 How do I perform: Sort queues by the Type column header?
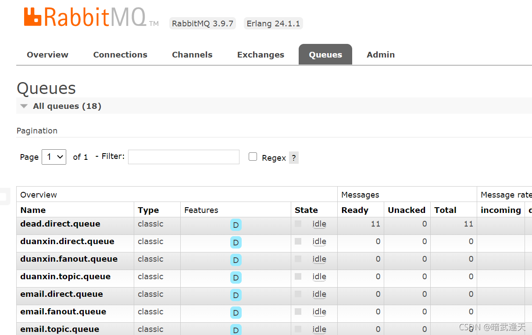coord(148,210)
